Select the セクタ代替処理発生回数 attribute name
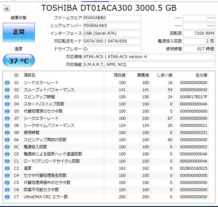Screen dimensions: 218x207 click(45, 176)
